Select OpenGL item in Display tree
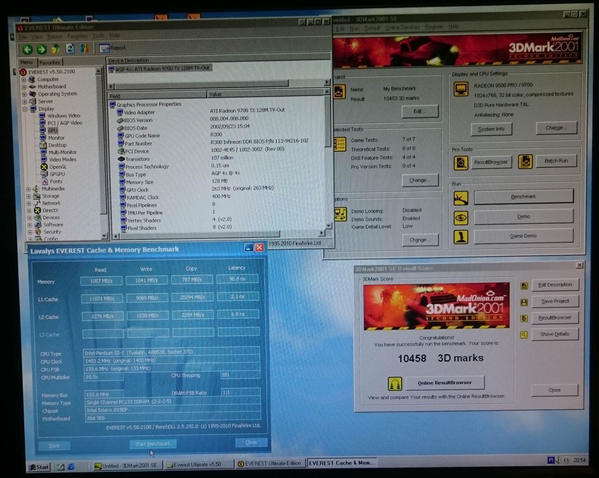This screenshot has width=599, height=478. (58, 167)
